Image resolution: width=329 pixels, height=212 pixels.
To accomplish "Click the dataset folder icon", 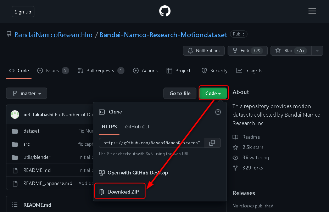I will 15,131.
